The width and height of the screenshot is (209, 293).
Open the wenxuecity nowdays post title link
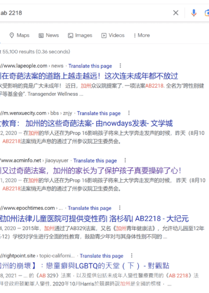87,123
